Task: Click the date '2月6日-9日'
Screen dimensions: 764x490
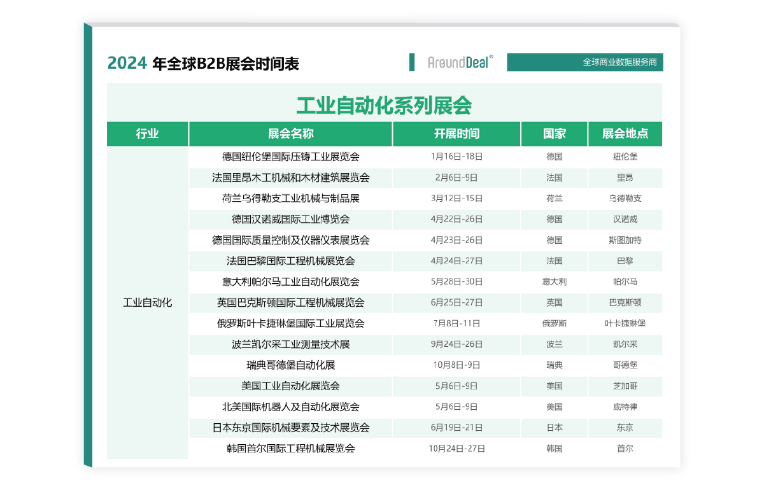Action: (x=456, y=178)
